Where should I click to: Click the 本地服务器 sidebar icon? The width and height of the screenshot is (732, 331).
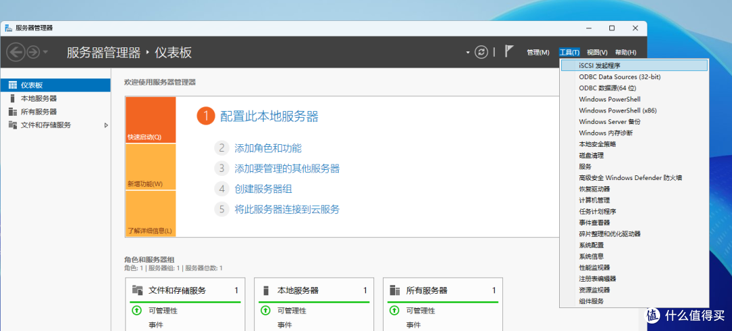click(12, 98)
